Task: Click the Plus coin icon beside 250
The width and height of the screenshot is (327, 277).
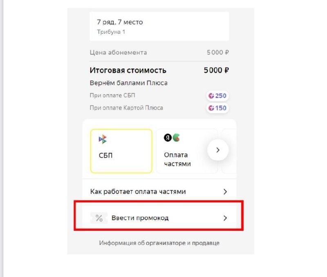Action: (x=211, y=95)
